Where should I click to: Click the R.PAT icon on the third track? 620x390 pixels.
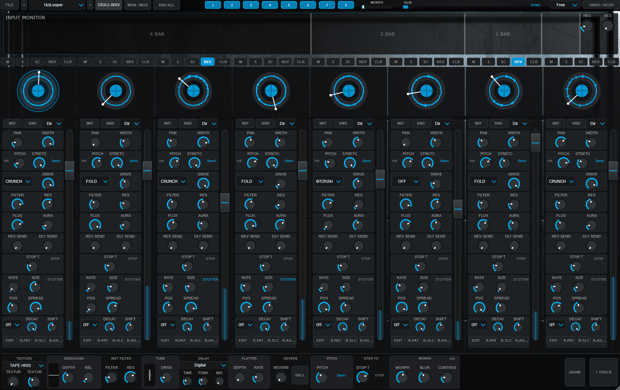pyautogui.click(x=180, y=340)
